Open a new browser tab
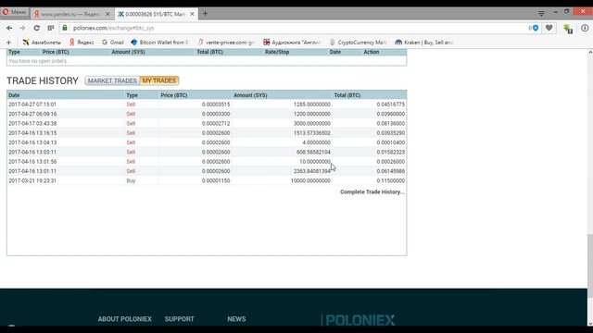This screenshot has width=593, height=333. coord(205,14)
